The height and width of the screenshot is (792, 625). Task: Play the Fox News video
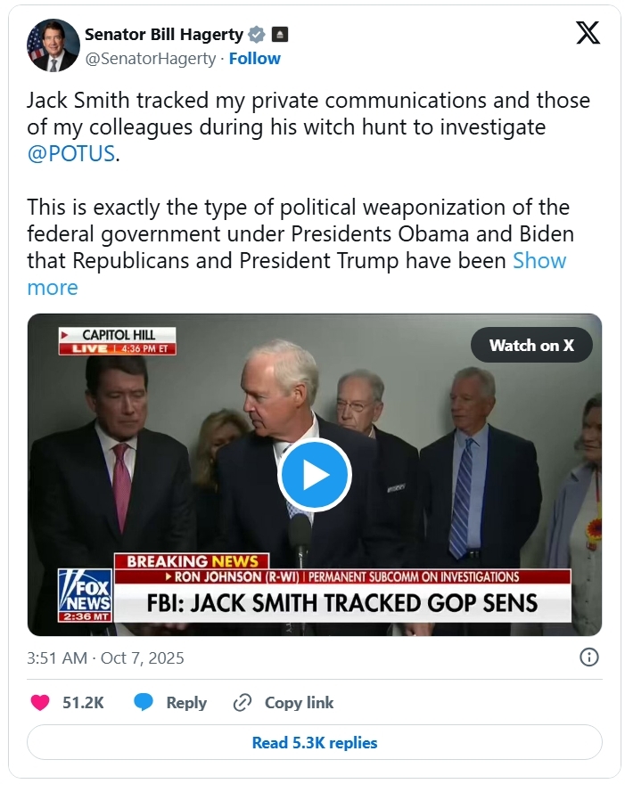[x=314, y=475]
